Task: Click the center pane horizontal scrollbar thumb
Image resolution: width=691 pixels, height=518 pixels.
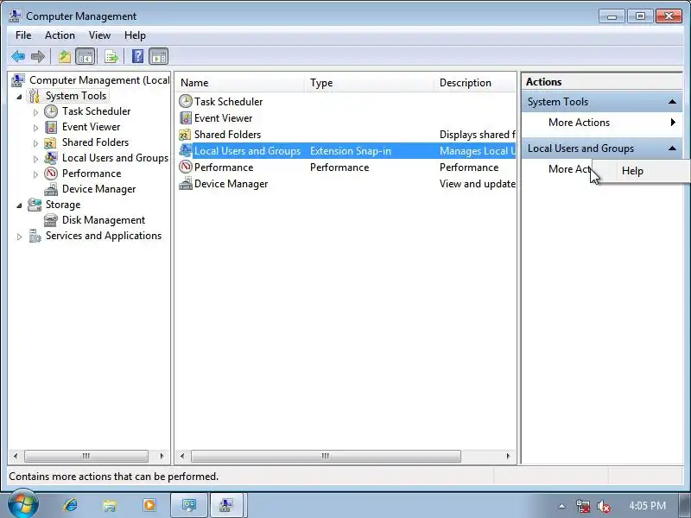Action: coord(326,456)
